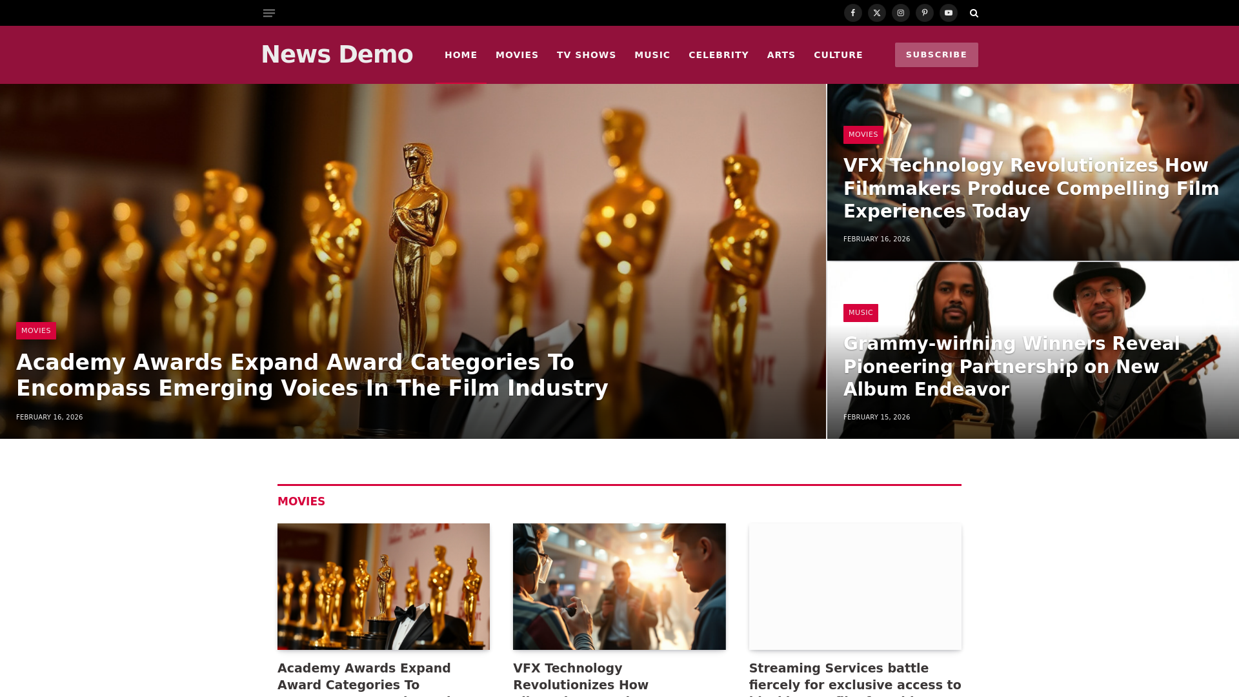Open the golden statues article thumbnail
1239x697 pixels.
coord(383,586)
